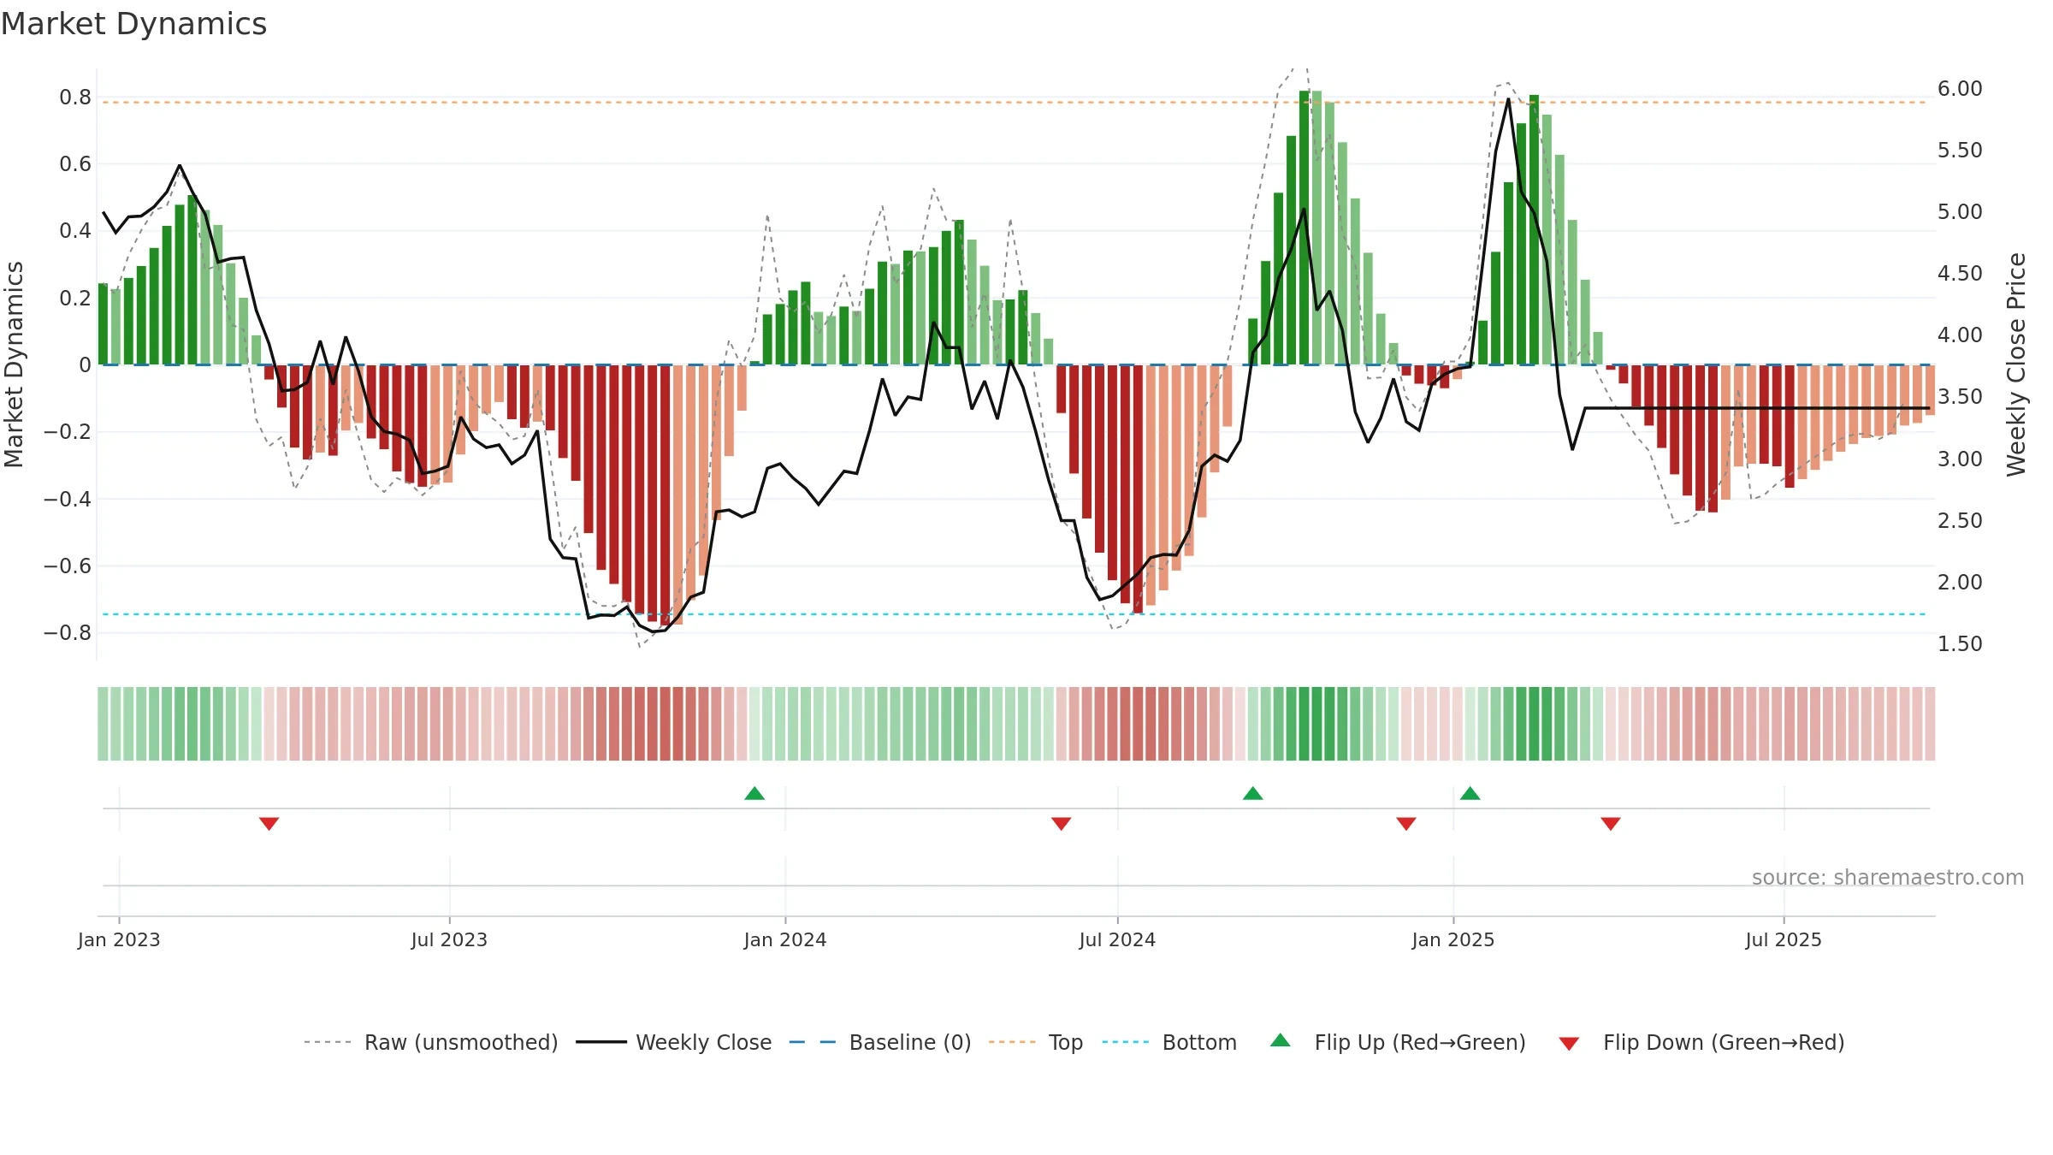Click the 2.50 price axis tick label

(1960, 521)
